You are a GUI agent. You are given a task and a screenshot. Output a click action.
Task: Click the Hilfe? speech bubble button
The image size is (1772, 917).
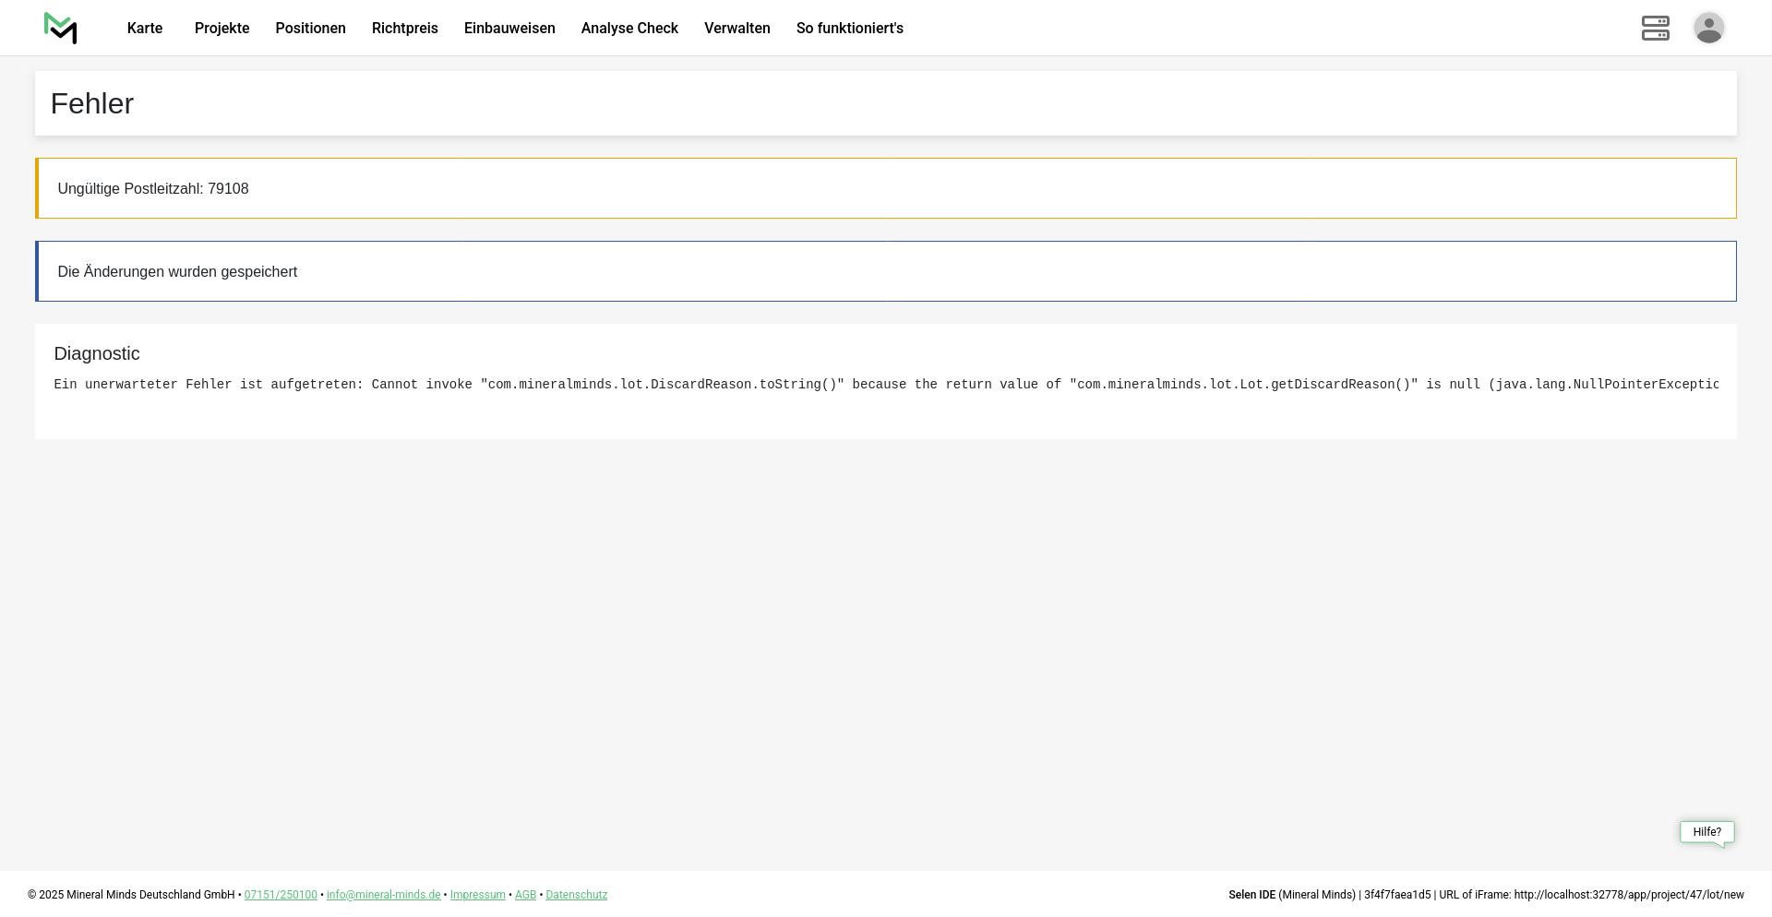[x=1706, y=832]
